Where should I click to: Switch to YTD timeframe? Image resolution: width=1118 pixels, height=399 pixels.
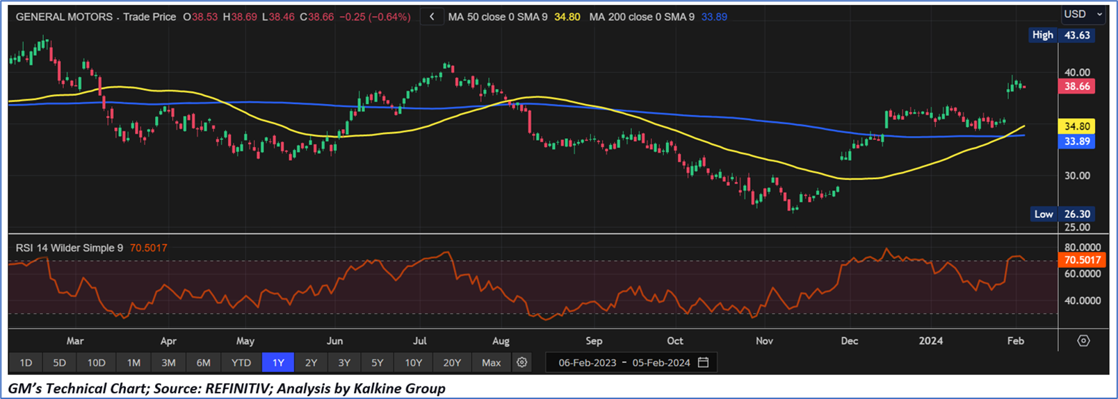pyautogui.click(x=241, y=362)
